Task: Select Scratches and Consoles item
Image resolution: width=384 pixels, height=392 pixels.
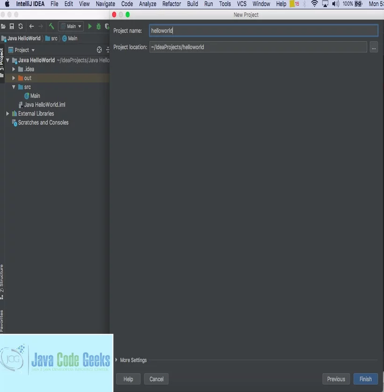Action: [40, 123]
